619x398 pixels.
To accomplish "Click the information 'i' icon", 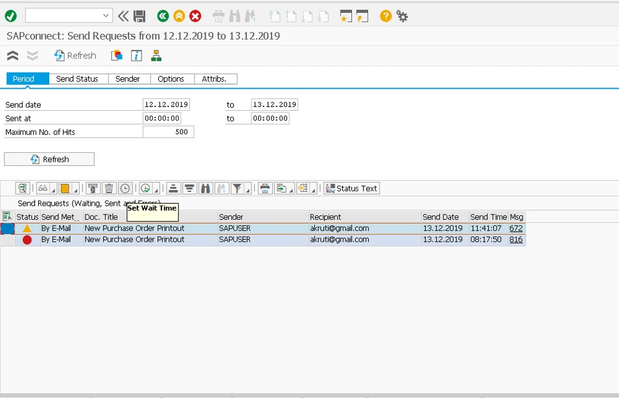I will click(x=136, y=56).
